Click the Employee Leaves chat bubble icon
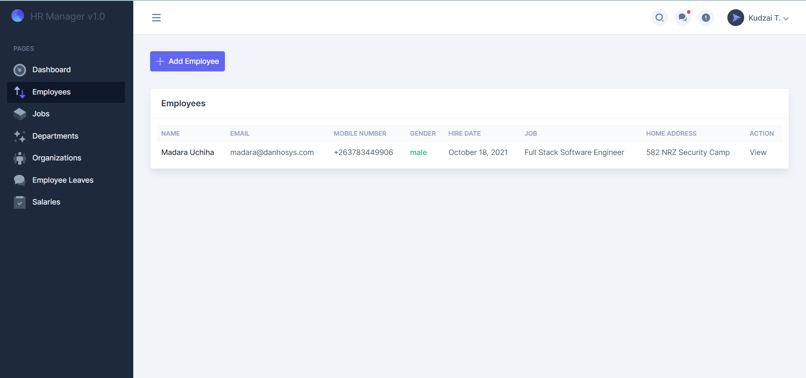 point(19,180)
